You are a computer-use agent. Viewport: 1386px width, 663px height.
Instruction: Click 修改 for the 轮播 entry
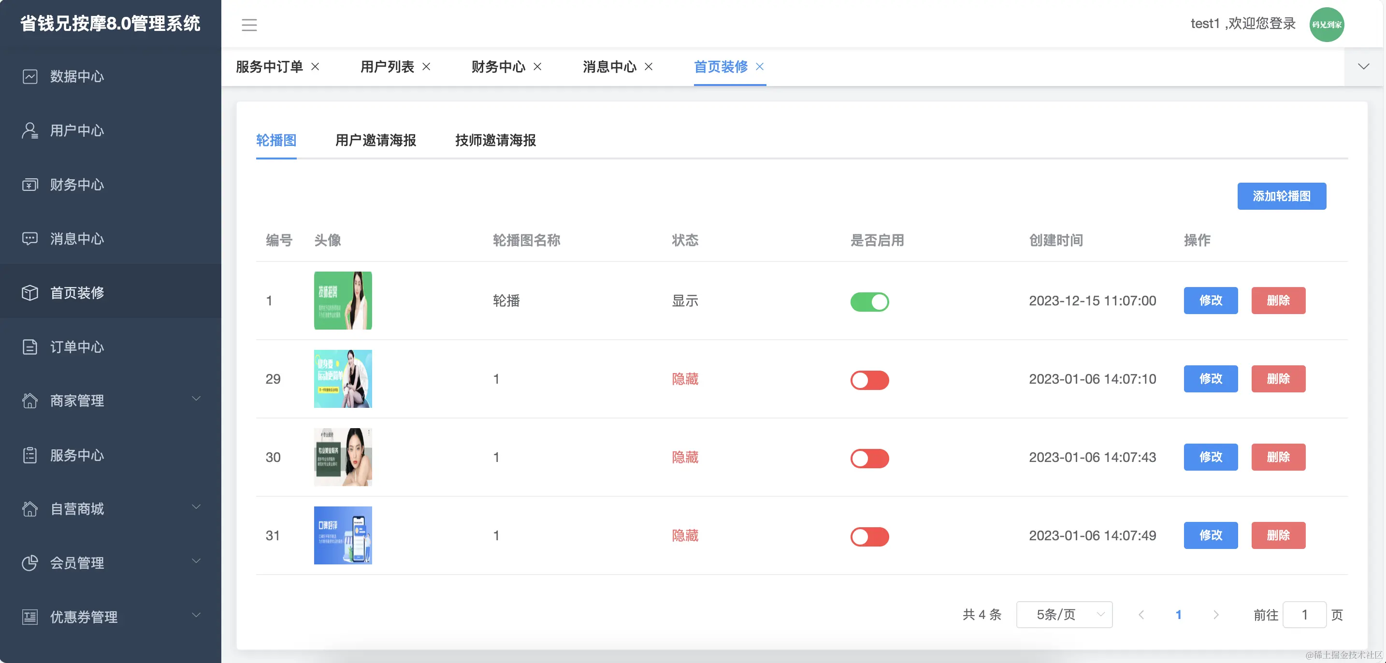tap(1211, 301)
